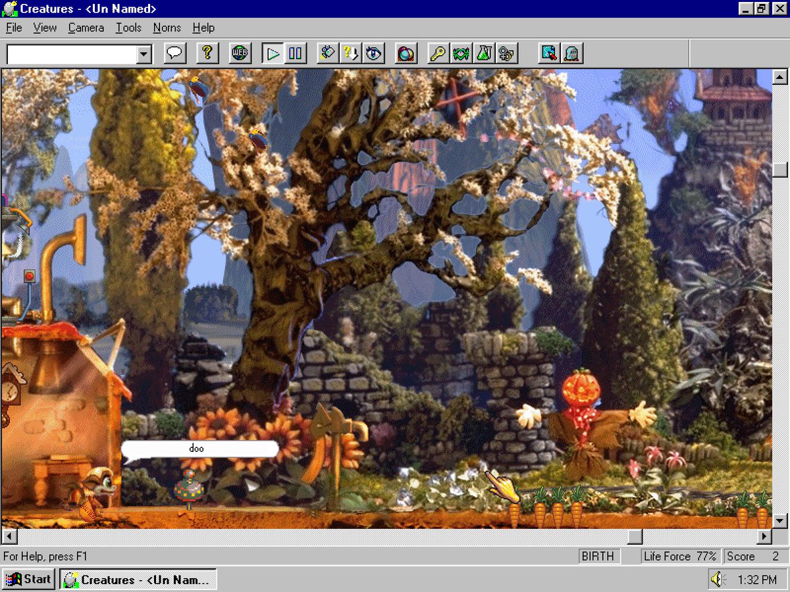This screenshot has height=592, width=790.
Task: Click the vertical scrollbar down arrow
Action: point(780,521)
